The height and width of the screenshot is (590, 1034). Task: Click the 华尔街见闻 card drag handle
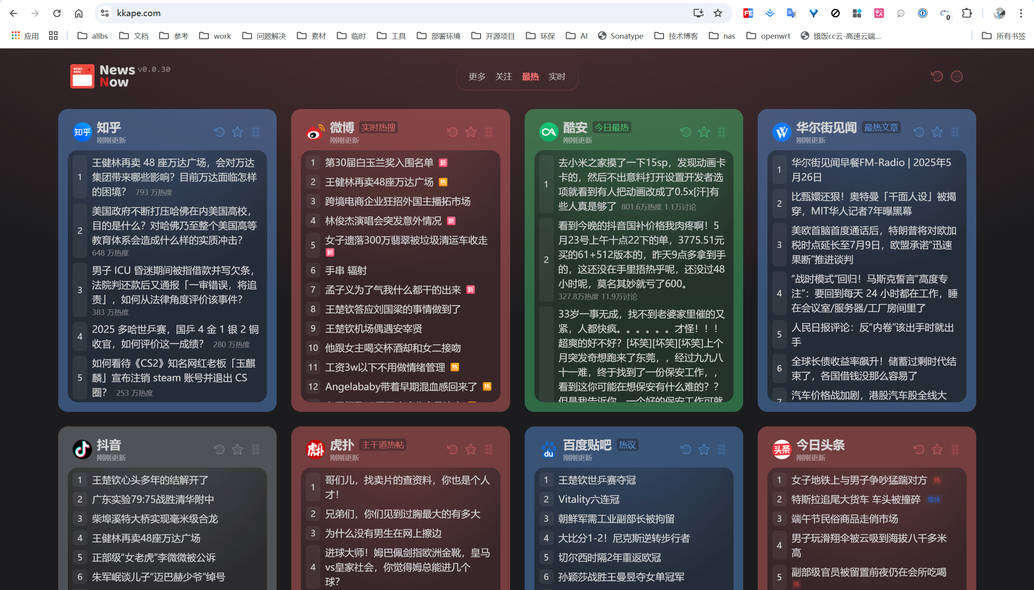tap(955, 132)
